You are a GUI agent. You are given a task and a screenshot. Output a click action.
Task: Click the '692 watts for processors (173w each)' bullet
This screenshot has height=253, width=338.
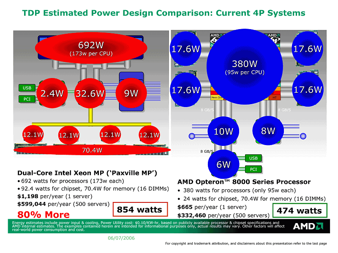(x=71, y=181)
